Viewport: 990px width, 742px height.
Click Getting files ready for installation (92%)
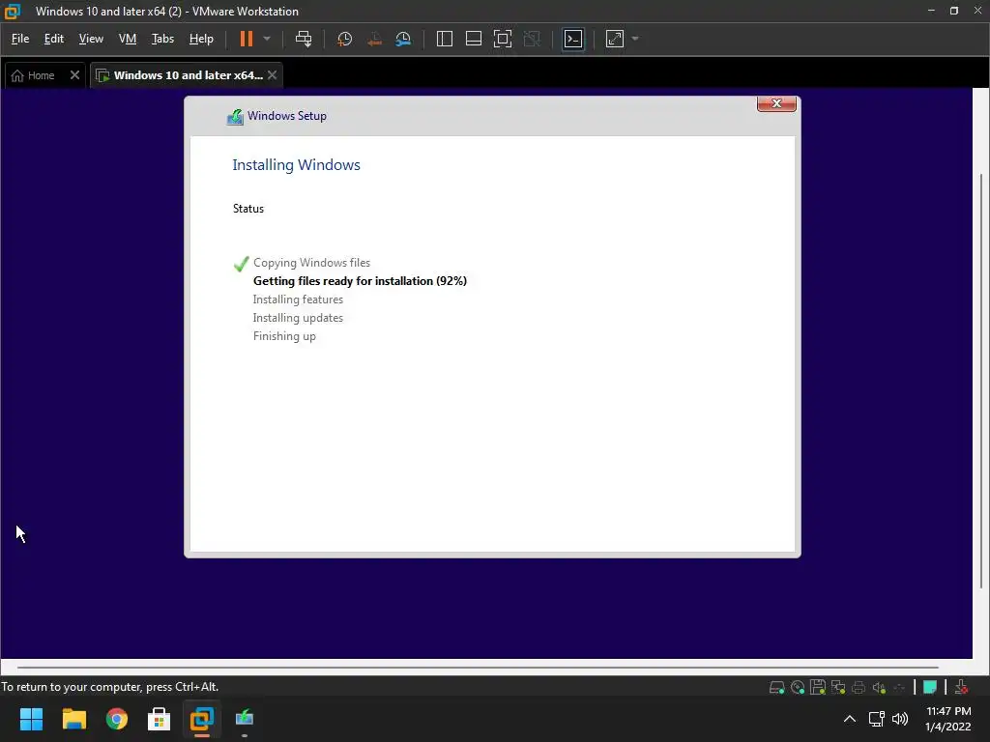[360, 281]
